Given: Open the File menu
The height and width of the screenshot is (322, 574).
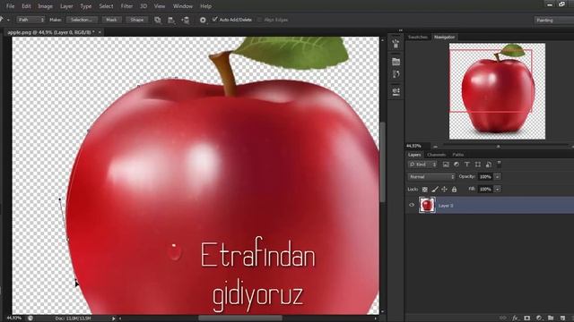Looking at the screenshot, I should 10,6.
